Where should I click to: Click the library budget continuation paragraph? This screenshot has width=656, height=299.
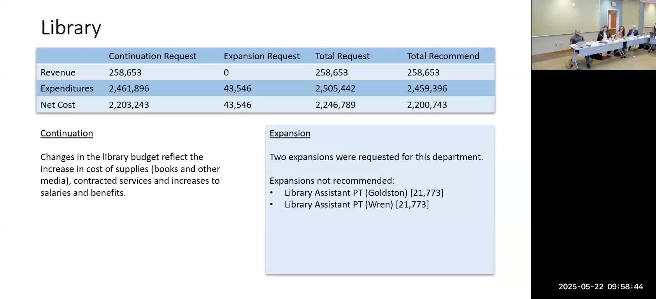click(130, 175)
